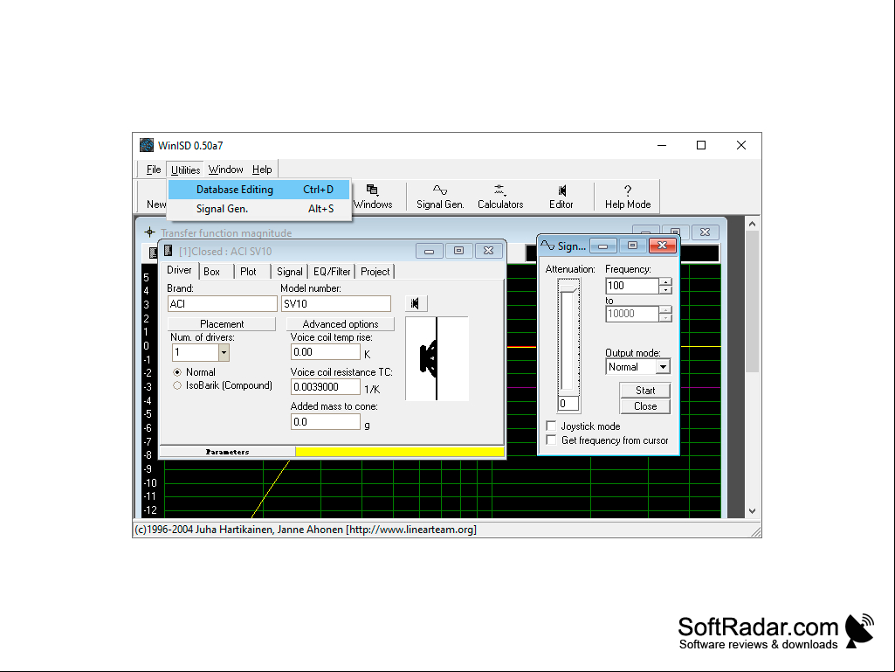Enable the Joystick mode checkbox
Image resolution: width=895 pixels, height=672 pixels.
coord(551,426)
